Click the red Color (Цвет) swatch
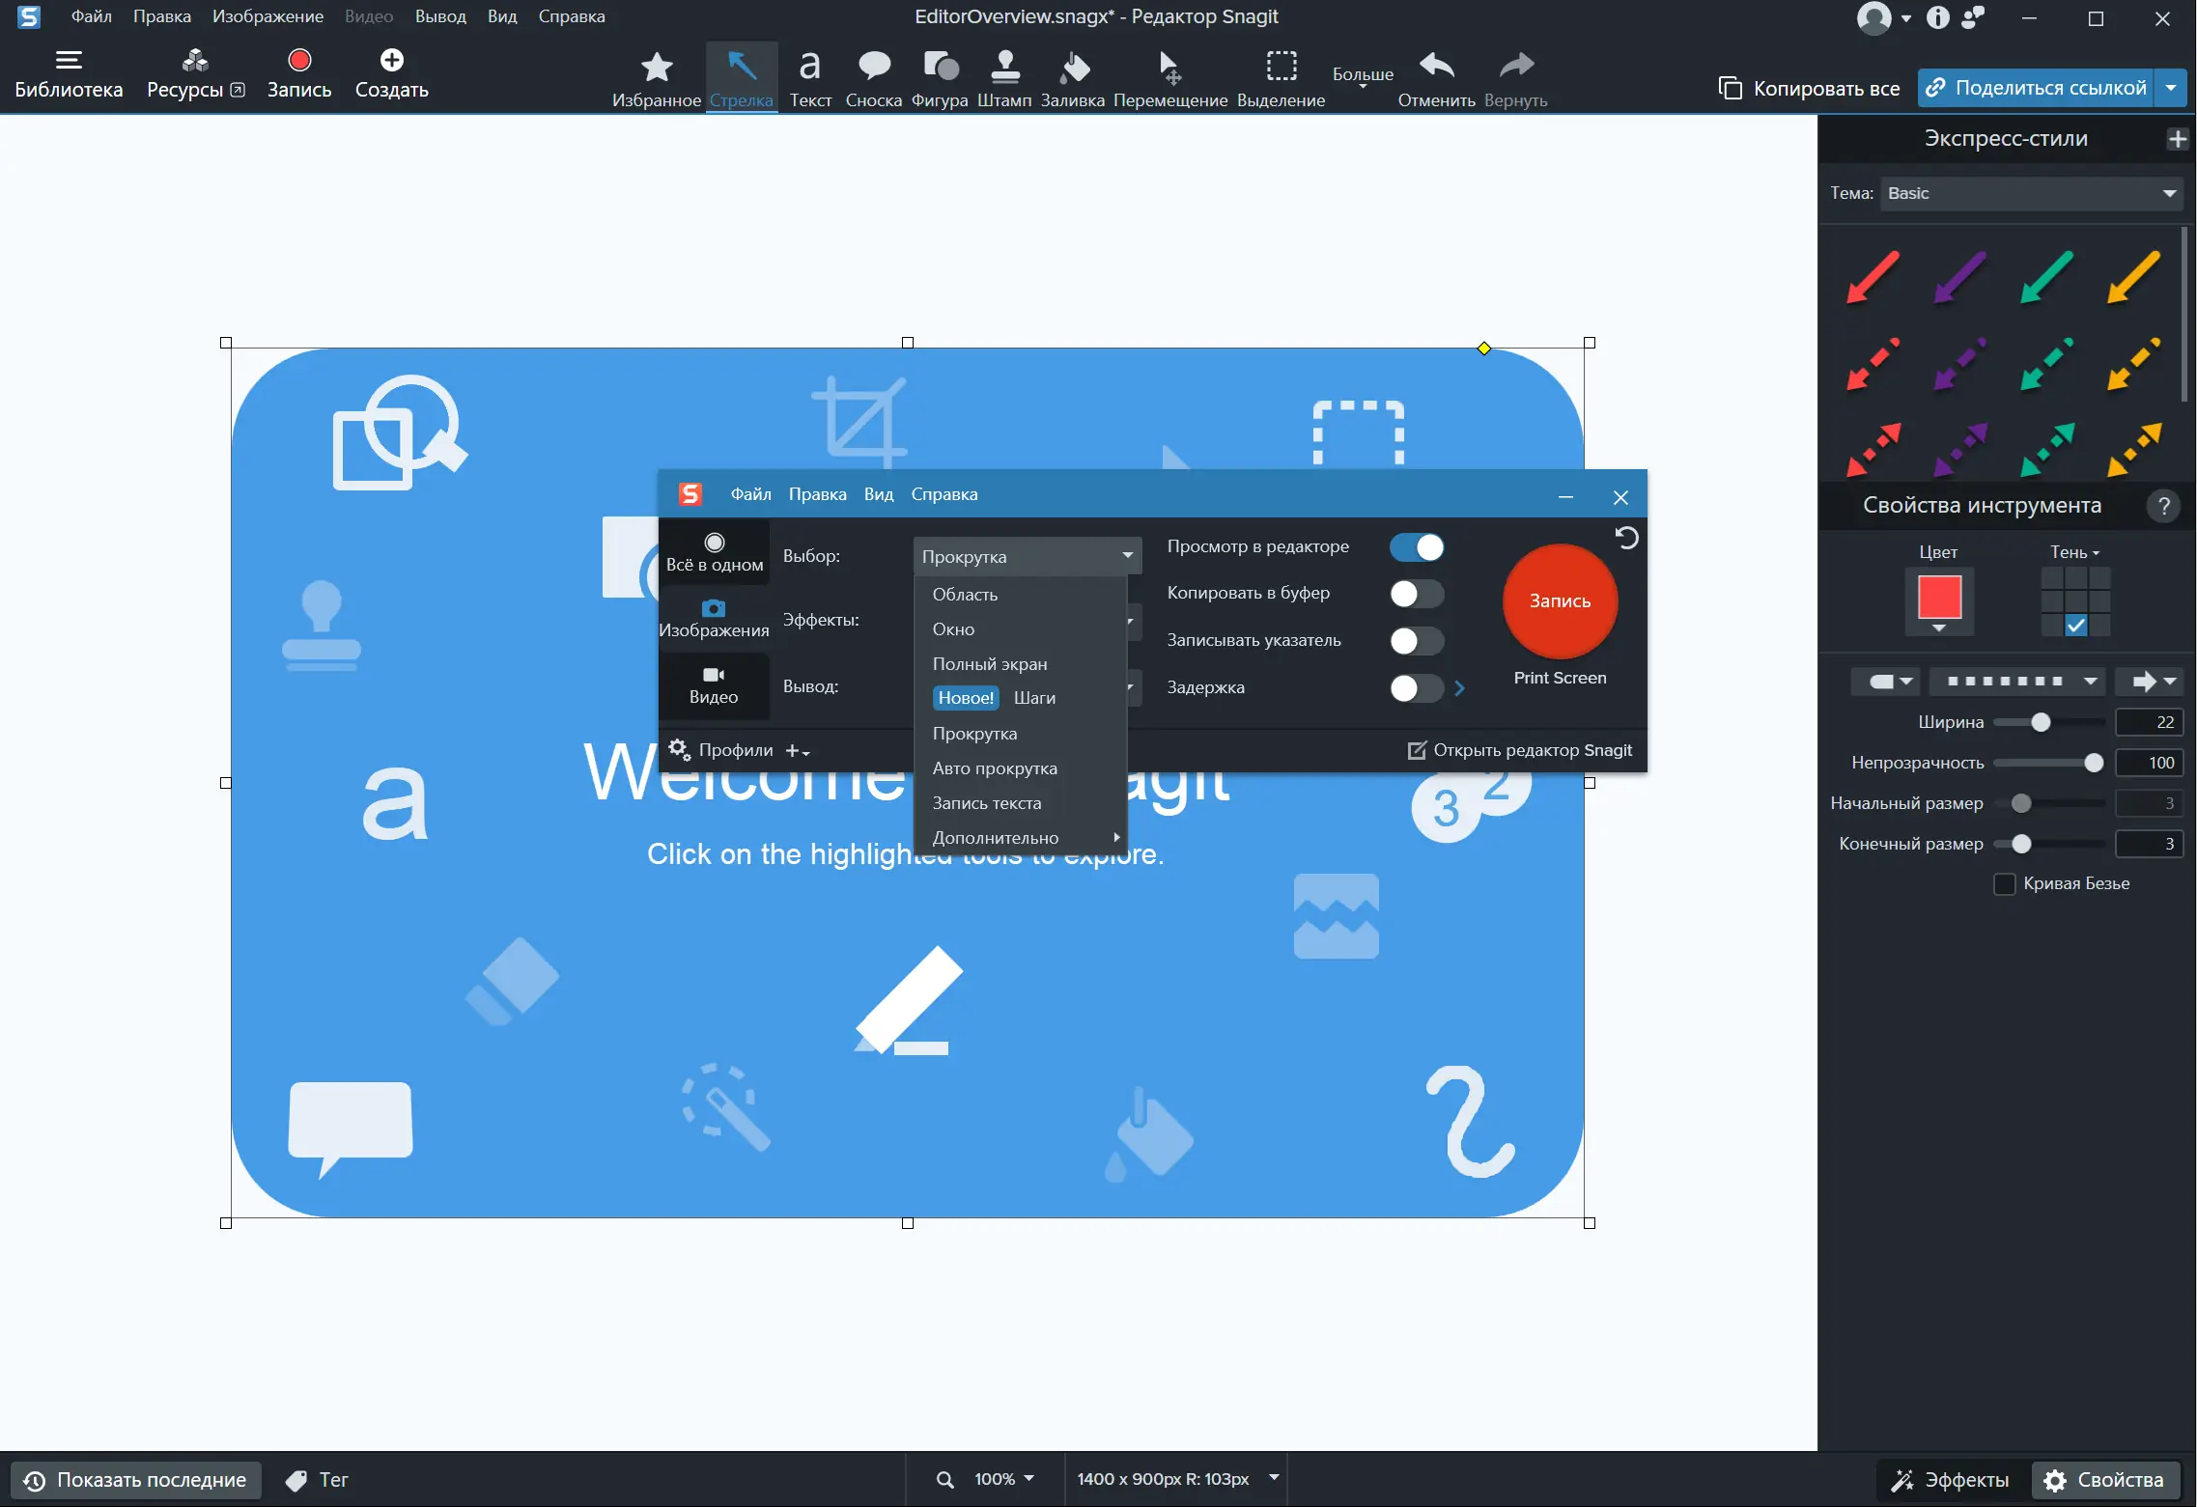Image resolution: width=2197 pixels, height=1507 pixels. click(x=1938, y=598)
